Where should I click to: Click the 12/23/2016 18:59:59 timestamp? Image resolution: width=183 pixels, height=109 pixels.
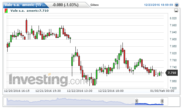point(158,5)
